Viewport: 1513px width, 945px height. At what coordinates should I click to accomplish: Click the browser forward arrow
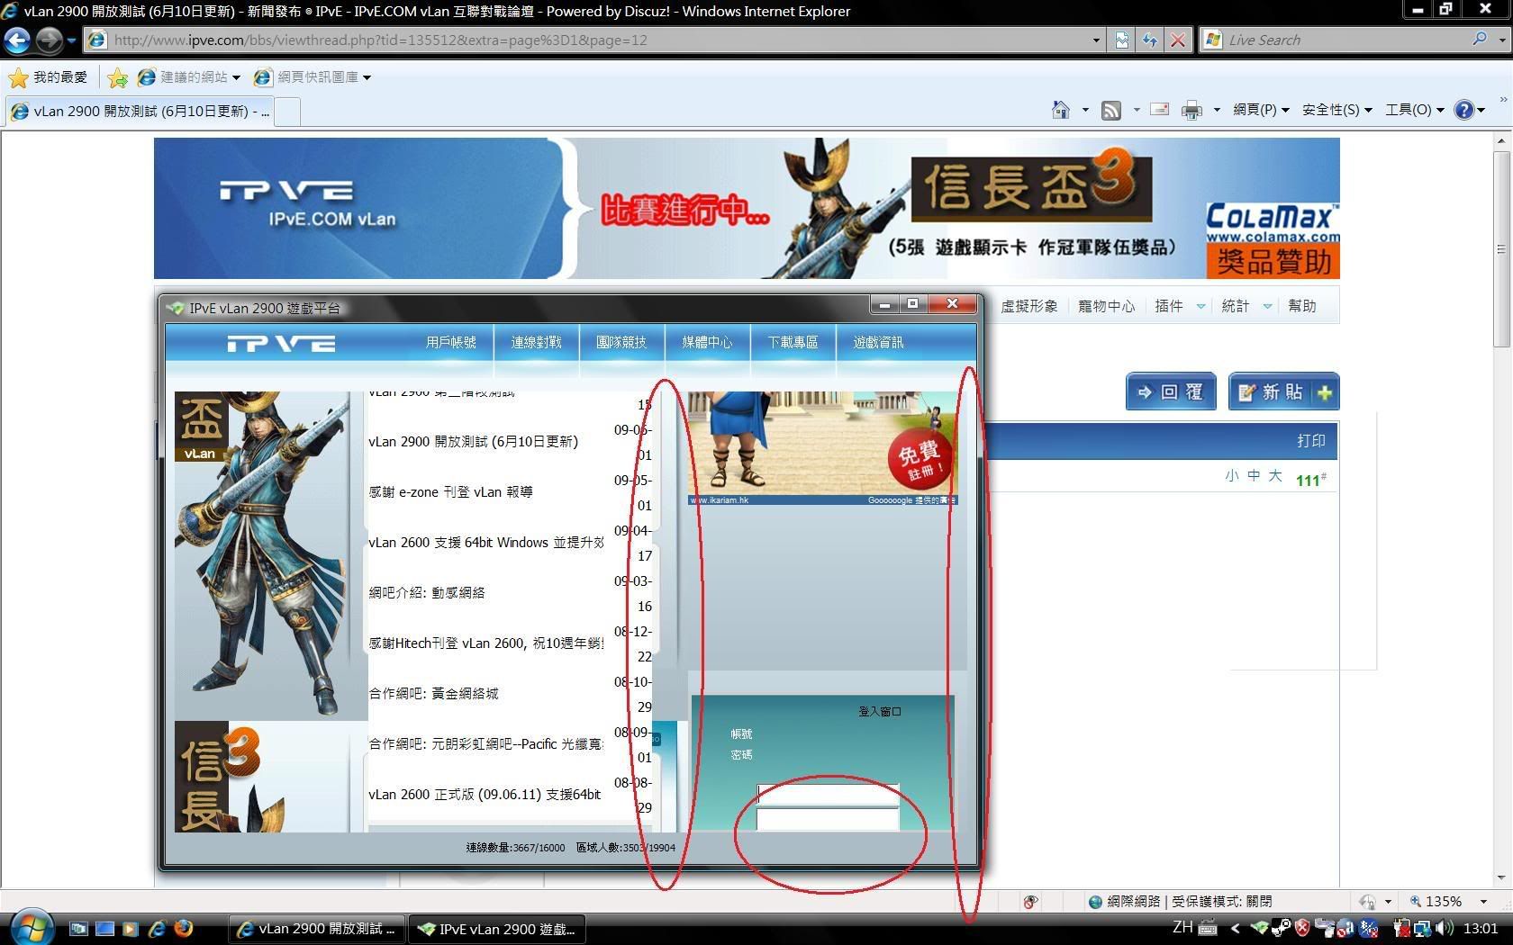[49, 40]
